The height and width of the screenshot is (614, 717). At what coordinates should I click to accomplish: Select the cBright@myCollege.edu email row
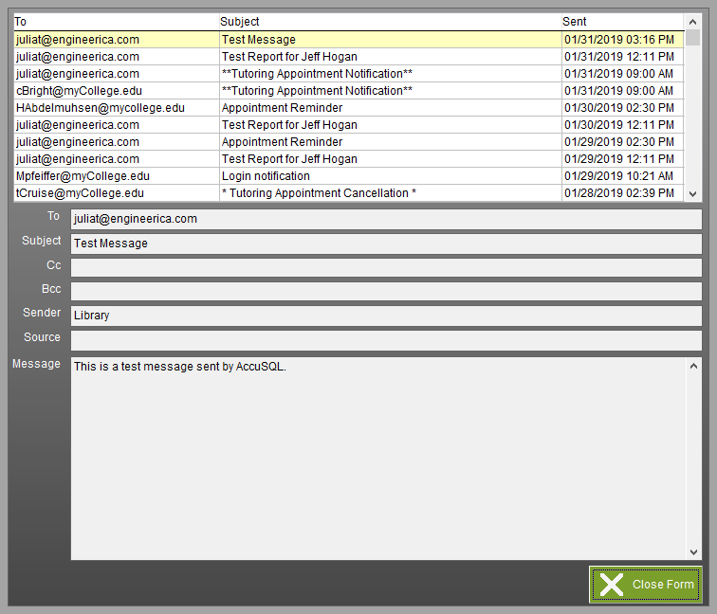point(349,91)
